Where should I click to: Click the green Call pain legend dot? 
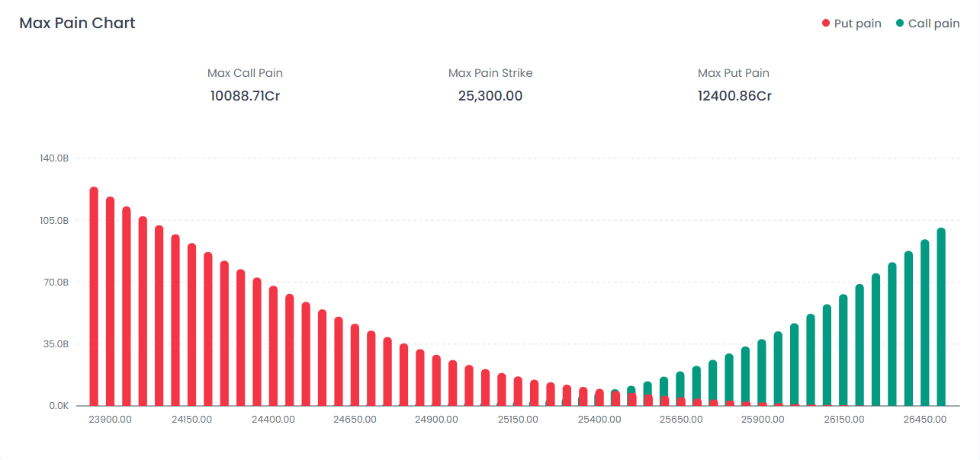(x=900, y=24)
